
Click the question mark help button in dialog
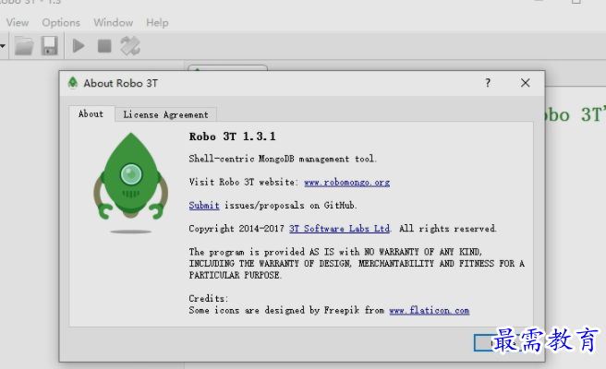click(x=488, y=83)
